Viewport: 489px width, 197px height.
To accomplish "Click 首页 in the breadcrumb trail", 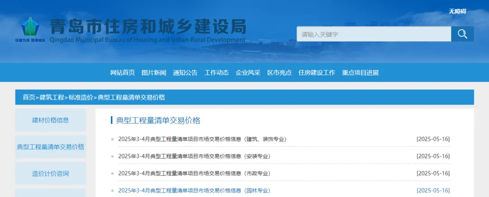I will (29, 97).
